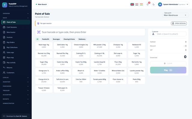192x119 pixels.
Task: Add Laundry powder 5kg product
Action: coord(136,72)
